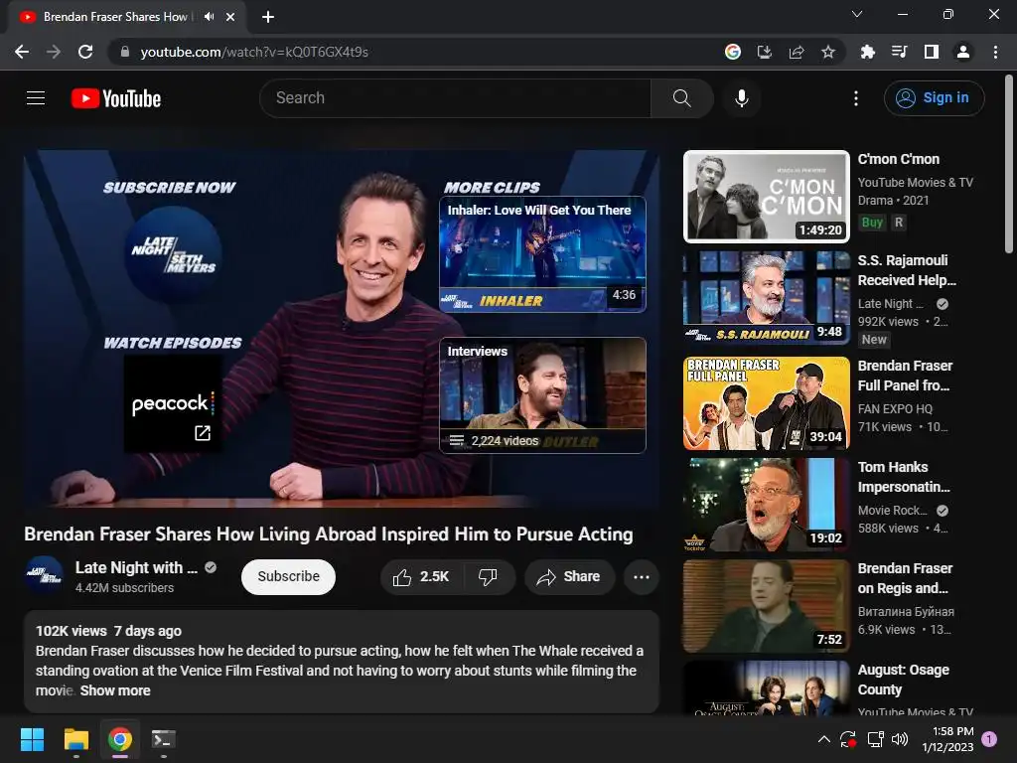Screen dimensions: 1017x763
Task: Open Tom Hanks Impersonating video title
Action: pos(904,477)
